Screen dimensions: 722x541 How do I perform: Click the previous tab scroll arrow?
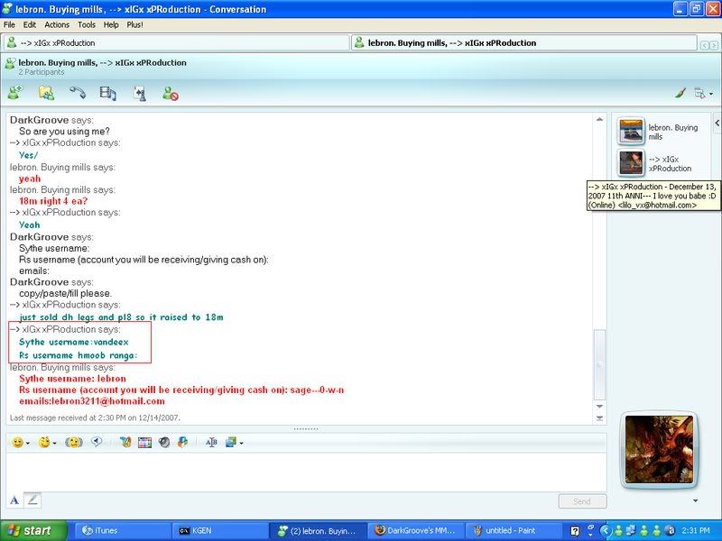coord(705,45)
